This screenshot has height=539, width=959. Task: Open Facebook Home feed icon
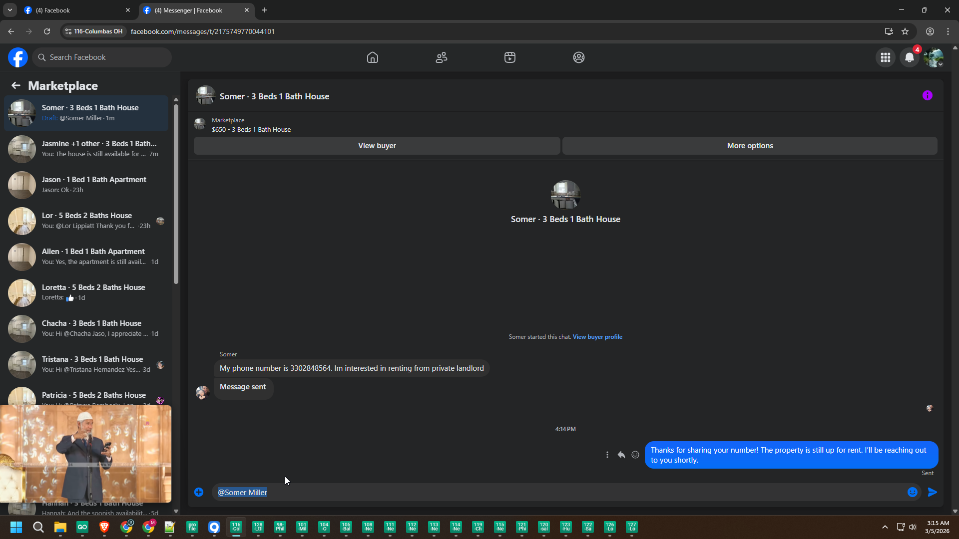pos(373,57)
